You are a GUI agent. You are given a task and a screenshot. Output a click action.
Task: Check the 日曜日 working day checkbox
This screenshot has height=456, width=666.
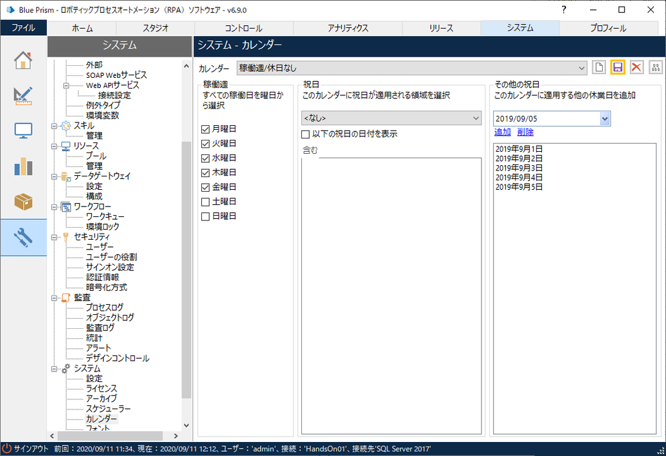tap(205, 216)
